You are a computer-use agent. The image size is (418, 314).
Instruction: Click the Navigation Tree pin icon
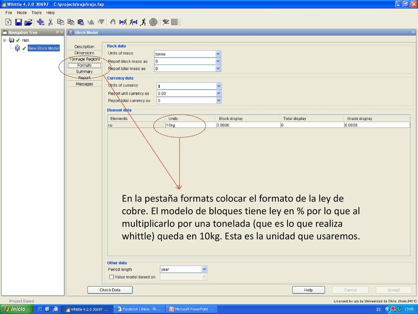click(62, 32)
